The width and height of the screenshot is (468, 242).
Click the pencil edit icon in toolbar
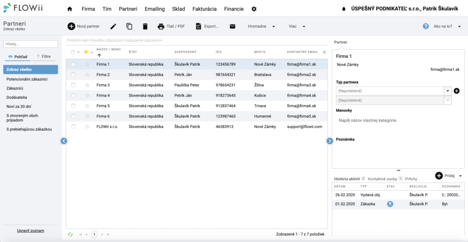click(x=113, y=26)
